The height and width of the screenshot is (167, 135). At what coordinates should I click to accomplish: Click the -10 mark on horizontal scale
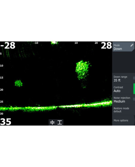[x=36, y=43]
